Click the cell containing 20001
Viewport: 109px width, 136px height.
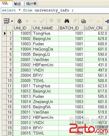pyautogui.click(x=22, y=60)
